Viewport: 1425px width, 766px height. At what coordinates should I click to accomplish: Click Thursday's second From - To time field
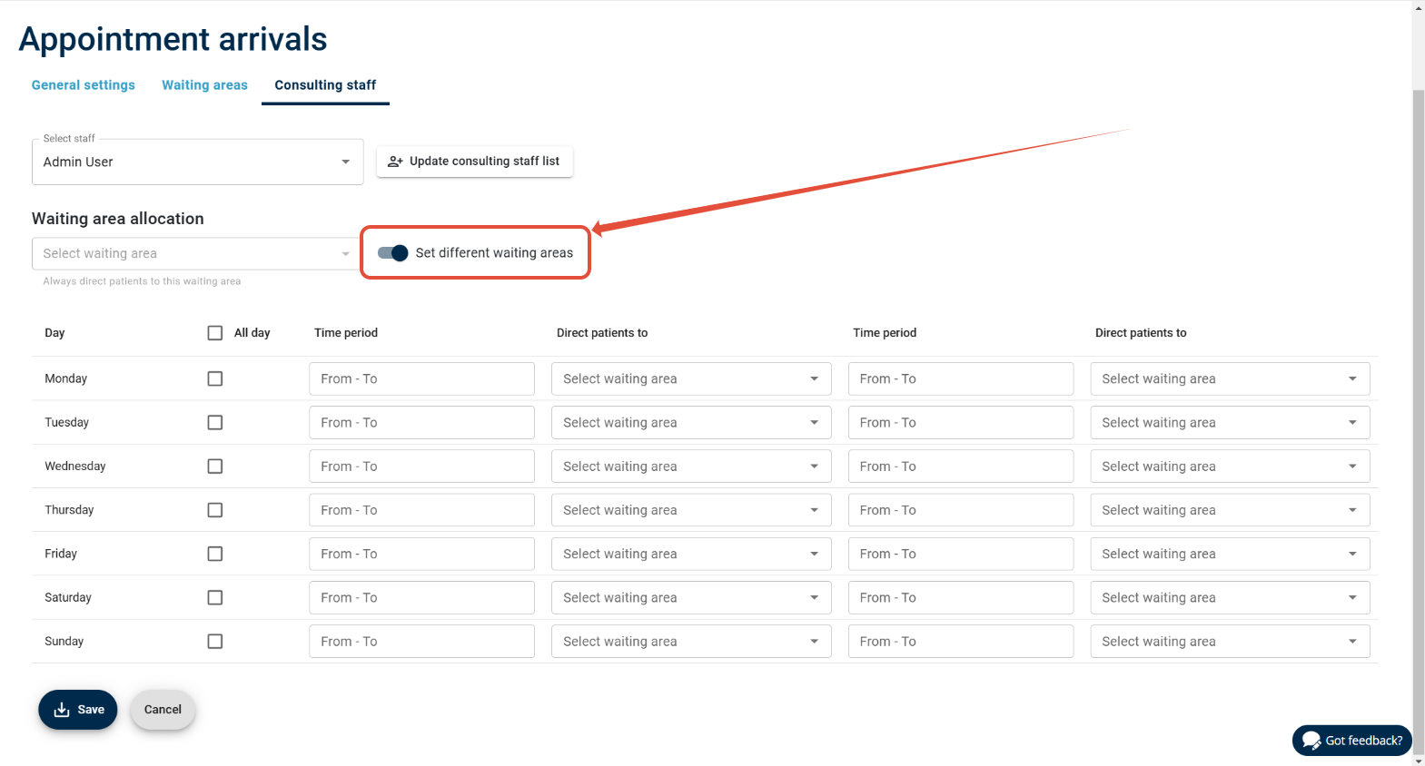(x=961, y=510)
